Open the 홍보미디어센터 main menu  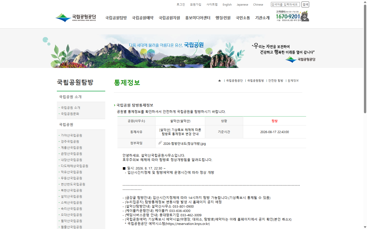point(198,18)
